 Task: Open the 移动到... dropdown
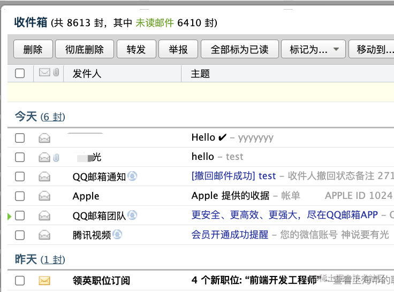[372, 49]
